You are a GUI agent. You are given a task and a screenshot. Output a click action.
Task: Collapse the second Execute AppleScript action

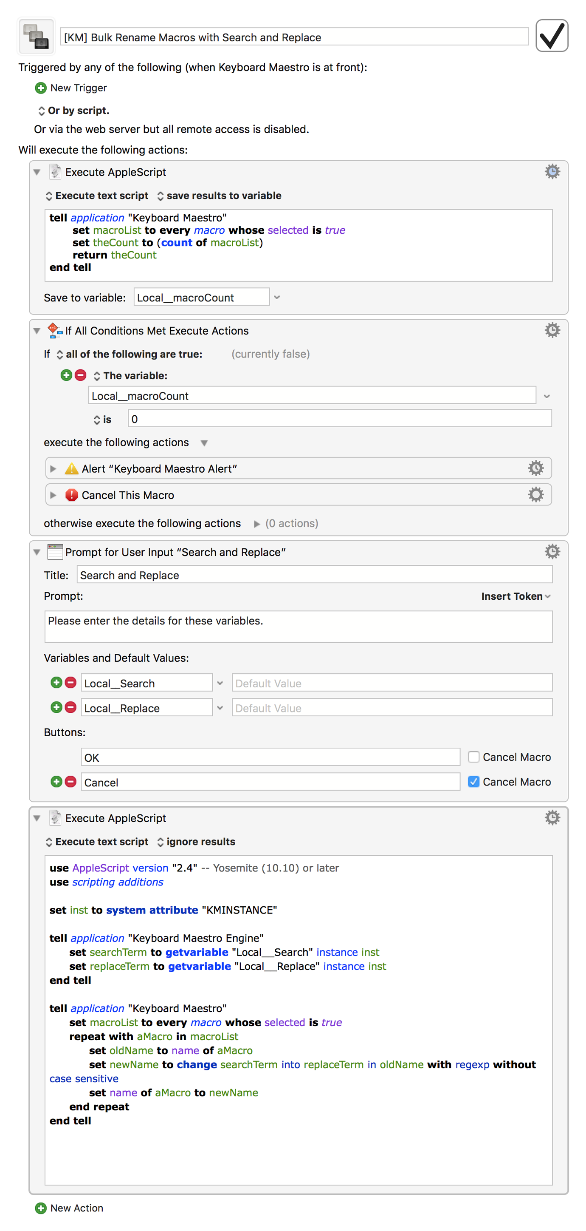37,818
